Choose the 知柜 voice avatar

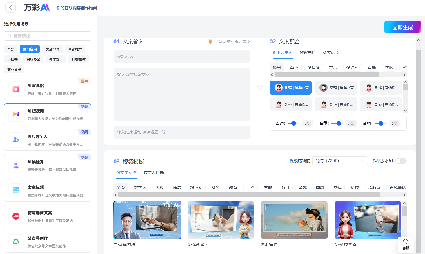[279, 104]
